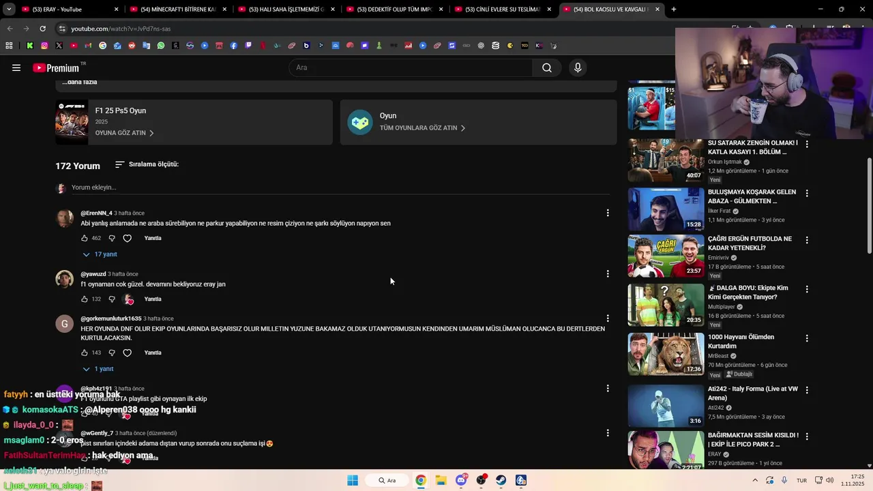Open the Instagram bookmark icon

(x=44, y=46)
